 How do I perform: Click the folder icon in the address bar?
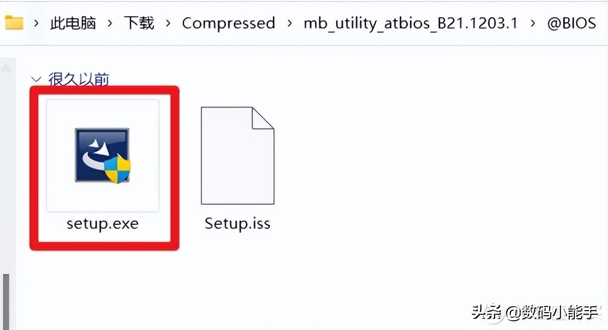14,22
